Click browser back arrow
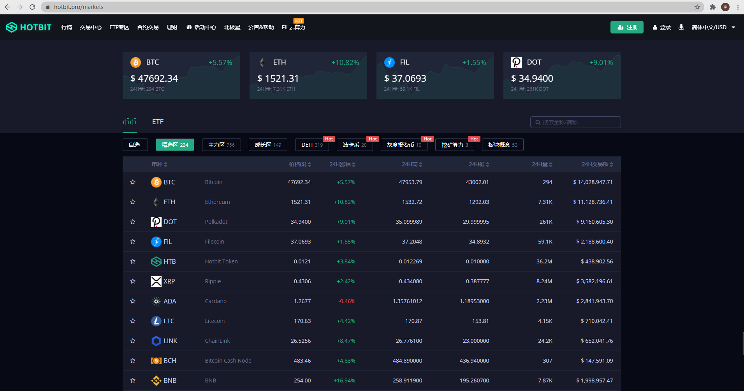Screen dimensions: 744x391 point(7,7)
